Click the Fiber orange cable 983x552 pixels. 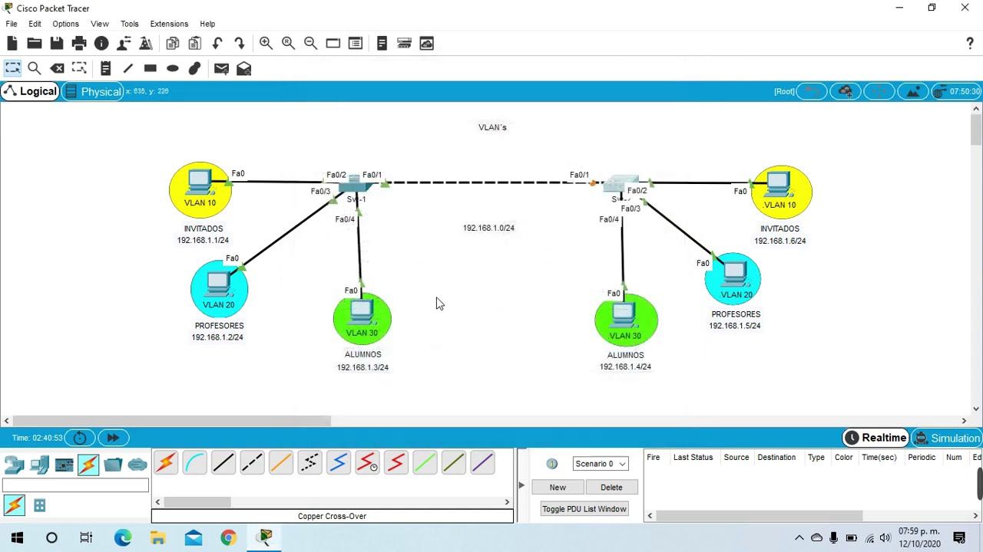coord(281,463)
